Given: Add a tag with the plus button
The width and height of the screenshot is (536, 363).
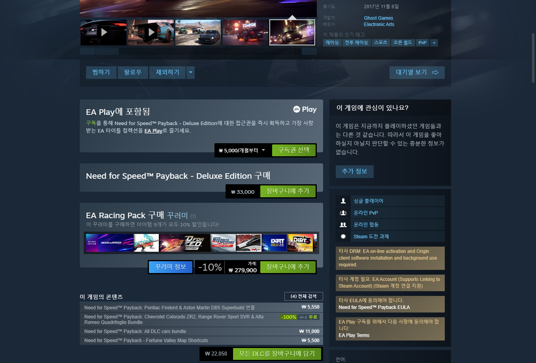Looking at the screenshot, I should click(434, 43).
